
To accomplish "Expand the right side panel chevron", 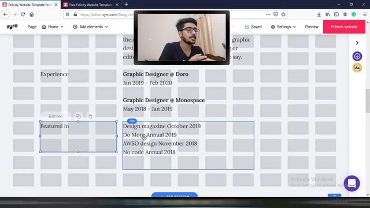I will pyautogui.click(x=357, y=43).
